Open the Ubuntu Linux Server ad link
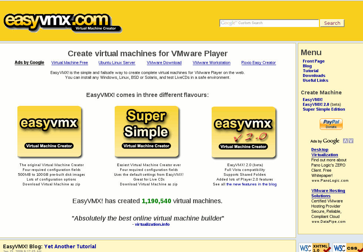 (117, 63)
